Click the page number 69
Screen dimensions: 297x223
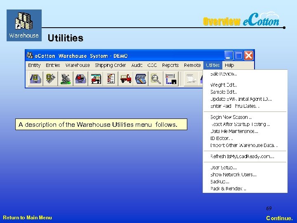click(x=269, y=209)
